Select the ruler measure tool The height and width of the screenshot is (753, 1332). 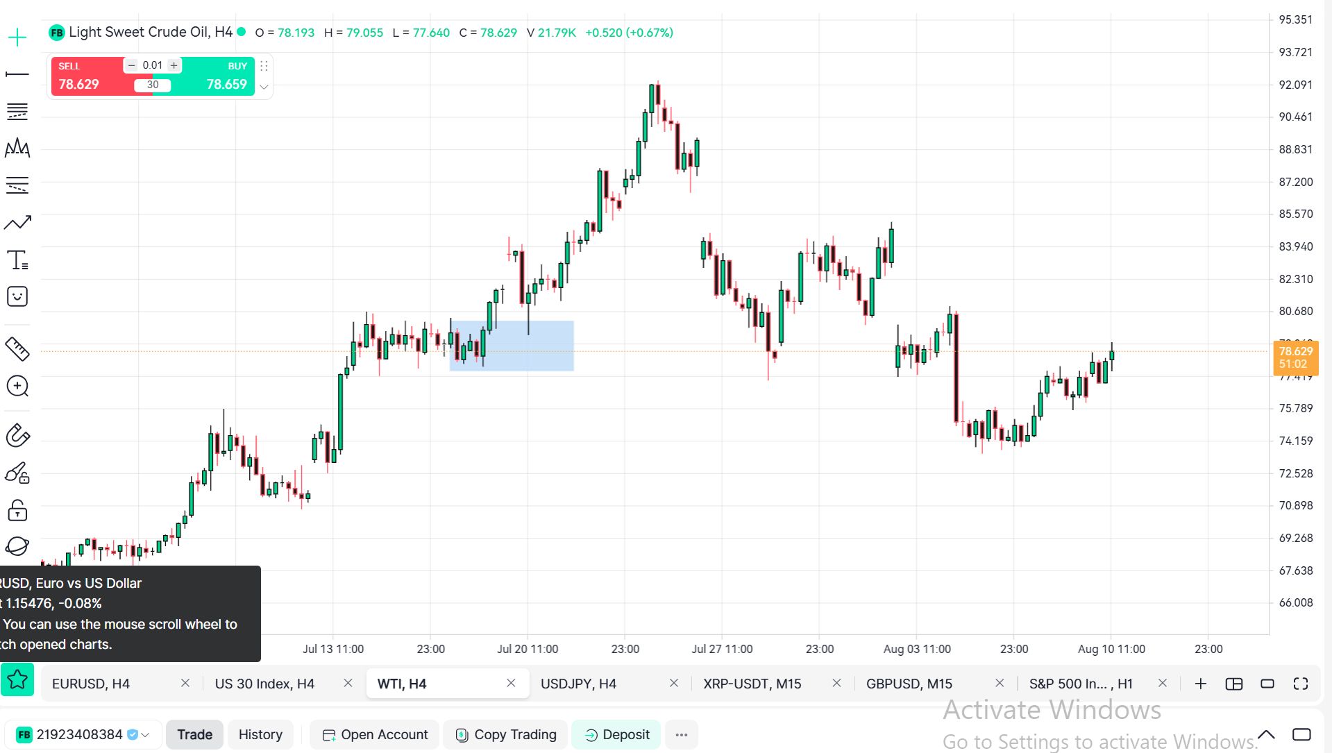coord(17,349)
